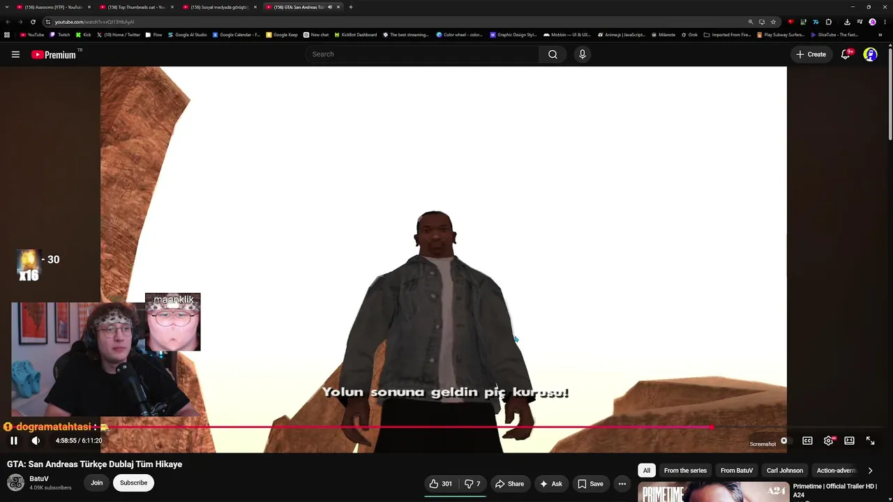Mute the video volume
This screenshot has height=502, width=893.
36,441
